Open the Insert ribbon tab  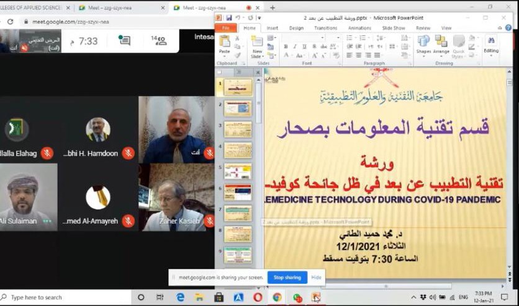pos(272,28)
